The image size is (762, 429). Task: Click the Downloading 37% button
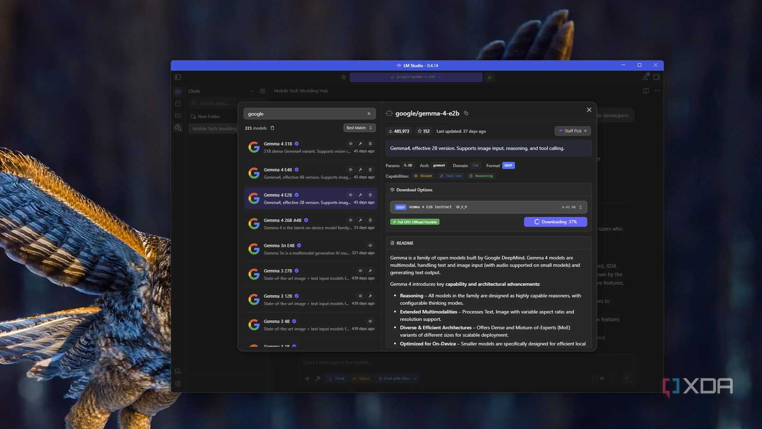point(556,222)
